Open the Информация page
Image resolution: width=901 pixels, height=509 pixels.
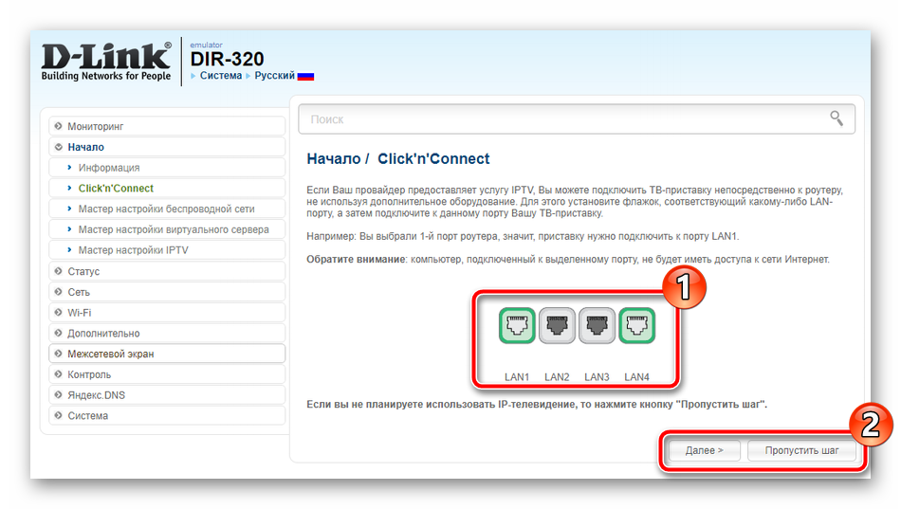[167, 168]
